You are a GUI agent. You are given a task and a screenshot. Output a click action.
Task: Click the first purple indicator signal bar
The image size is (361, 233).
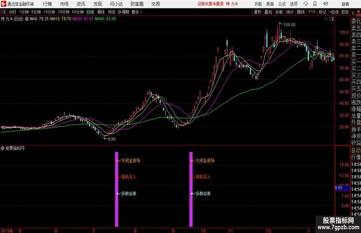pyautogui.click(x=117, y=189)
